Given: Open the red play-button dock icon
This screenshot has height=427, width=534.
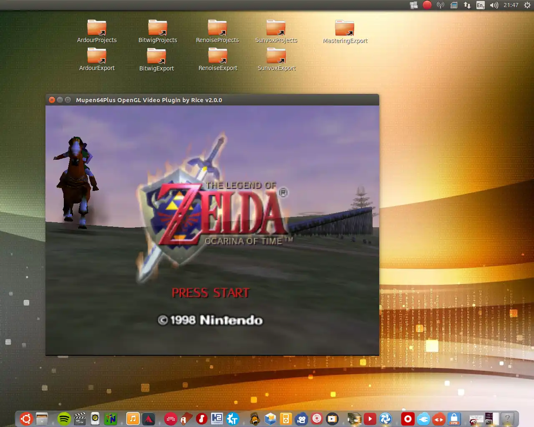Looking at the screenshot, I should point(370,419).
